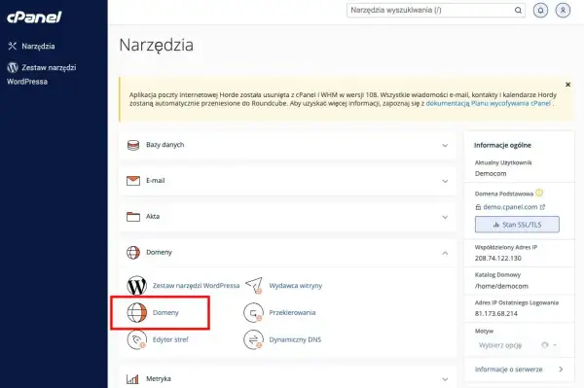
Task: Open the user account icon
Action: click(x=563, y=11)
